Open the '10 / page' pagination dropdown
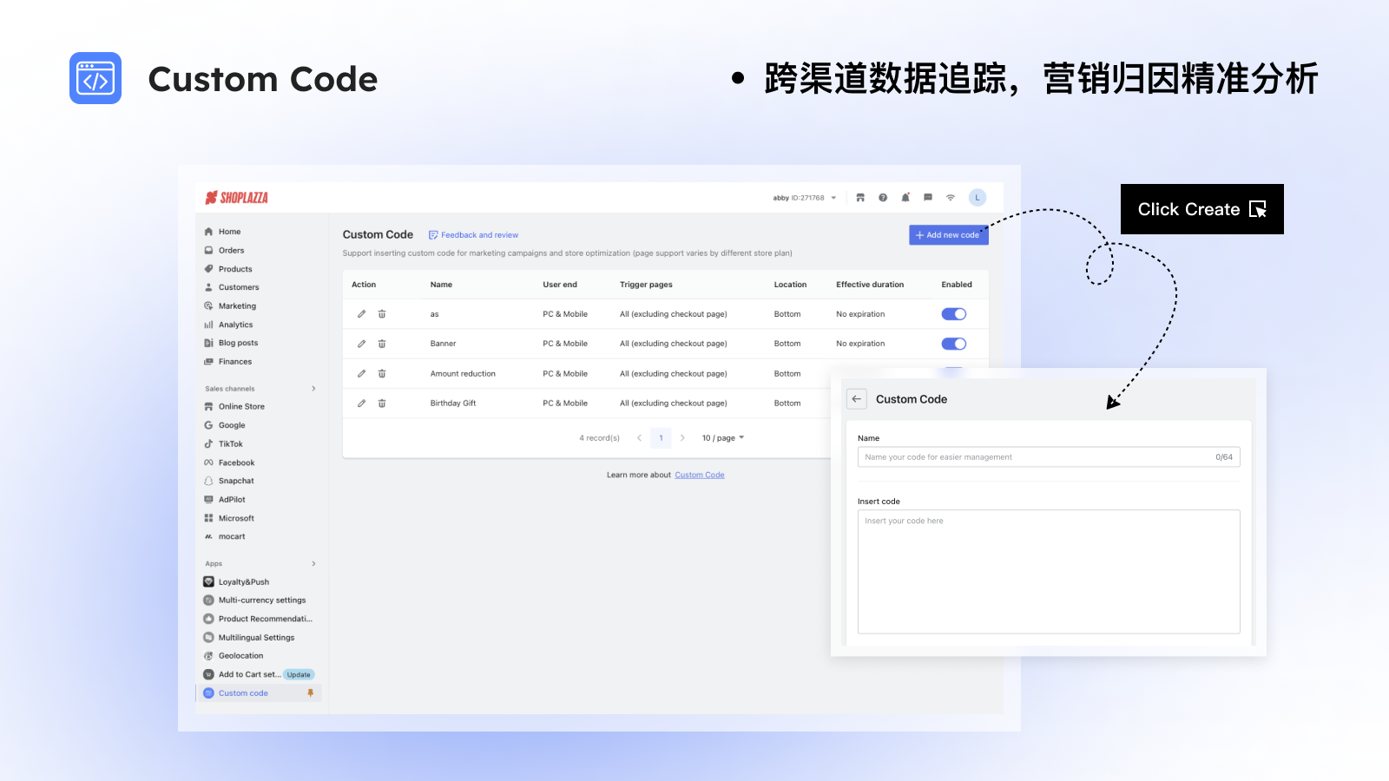The width and height of the screenshot is (1389, 781). (x=721, y=437)
